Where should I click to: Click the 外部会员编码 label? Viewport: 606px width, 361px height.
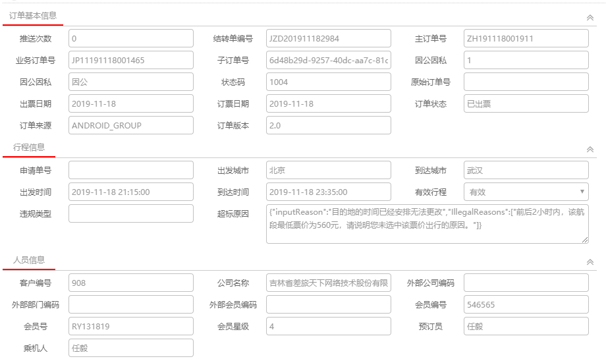point(233,304)
